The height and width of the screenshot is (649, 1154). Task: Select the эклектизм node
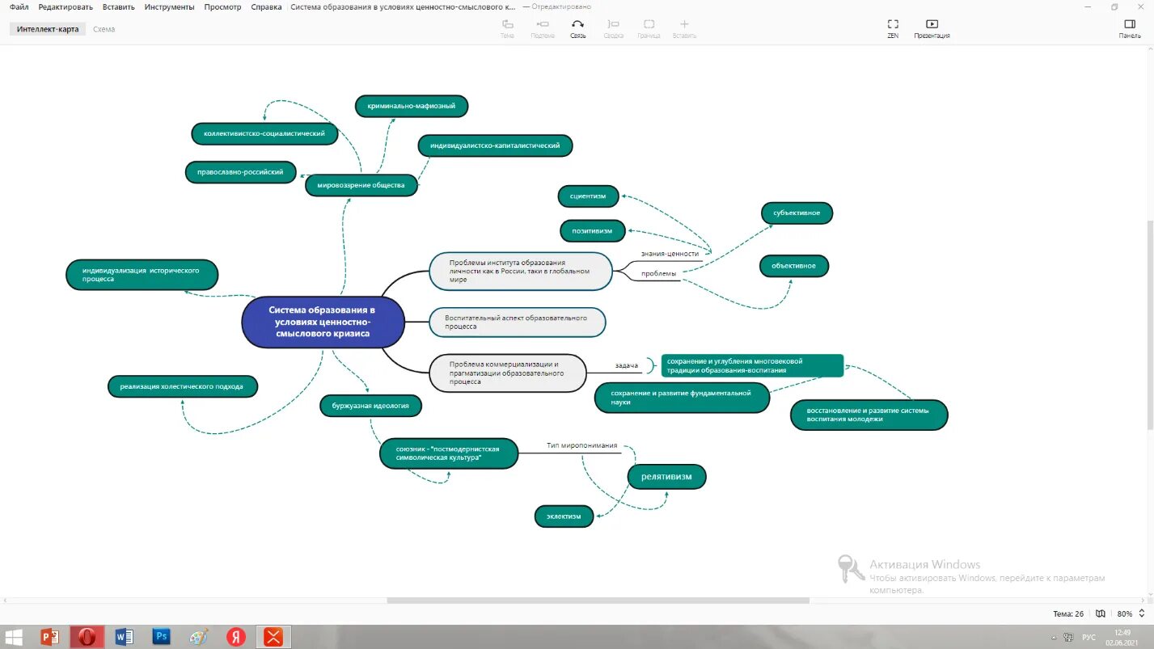(564, 516)
